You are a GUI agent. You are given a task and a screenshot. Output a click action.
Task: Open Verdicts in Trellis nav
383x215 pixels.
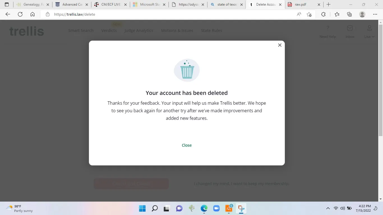(x=109, y=31)
